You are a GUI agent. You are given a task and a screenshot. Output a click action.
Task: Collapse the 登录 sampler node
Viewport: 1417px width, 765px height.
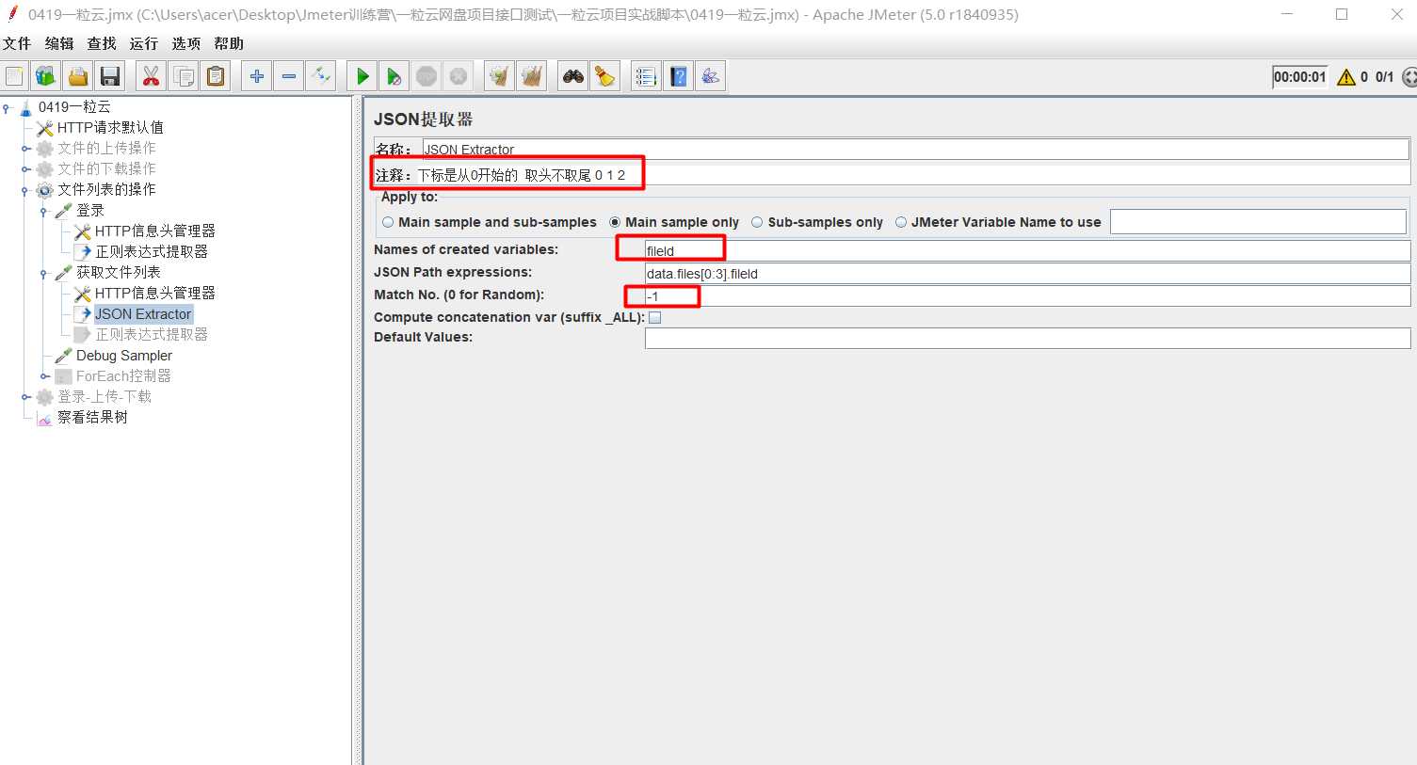click(44, 211)
